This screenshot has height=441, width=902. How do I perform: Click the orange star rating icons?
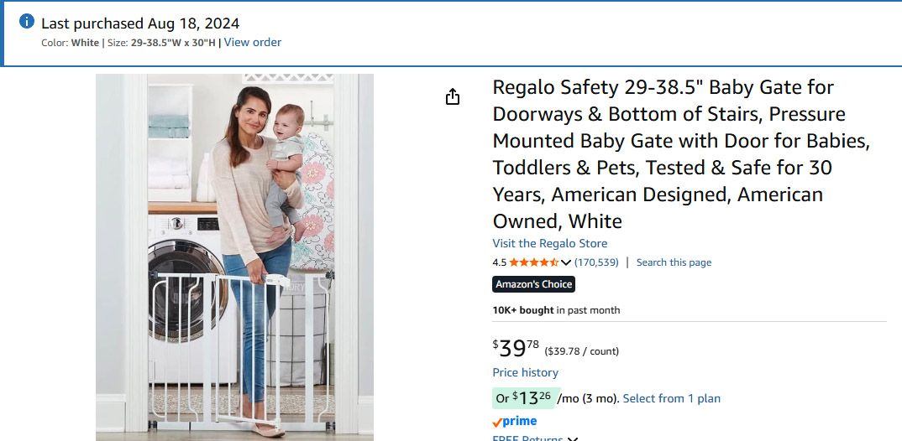533,262
